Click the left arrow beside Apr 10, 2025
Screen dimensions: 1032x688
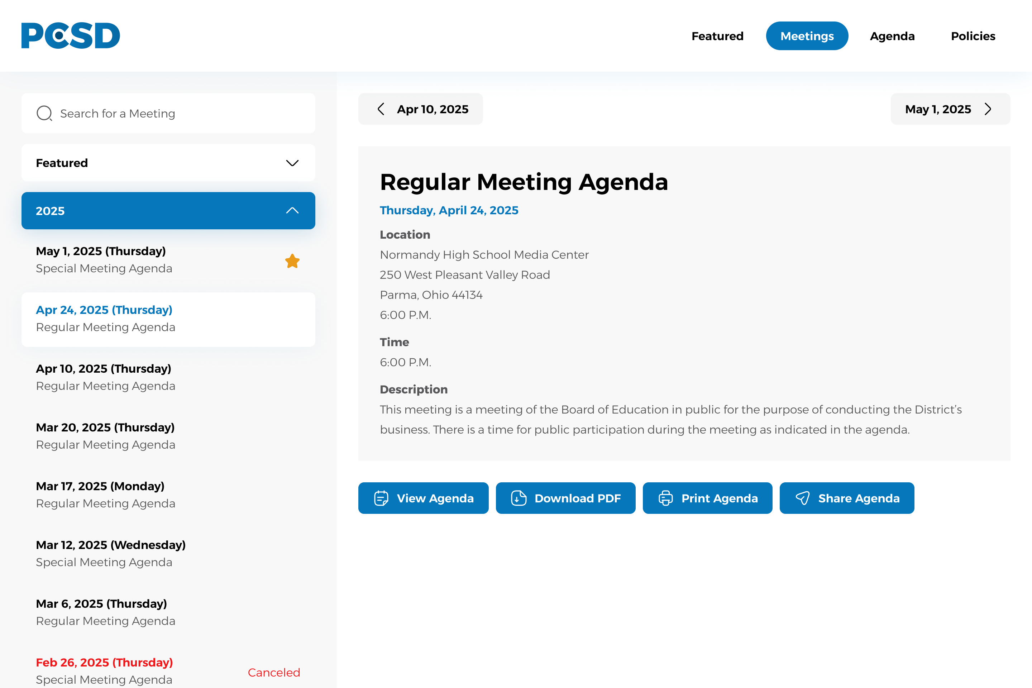381,109
